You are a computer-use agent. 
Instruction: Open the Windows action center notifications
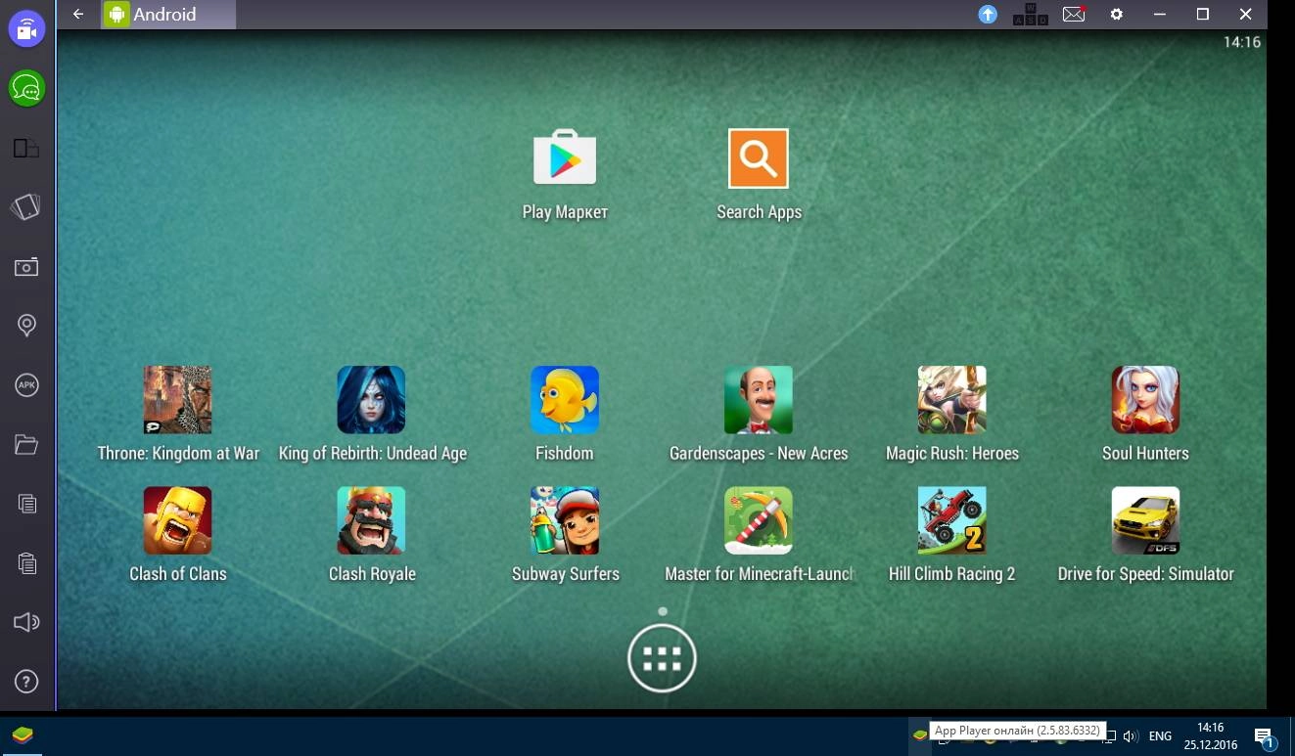click(1264, 735)
